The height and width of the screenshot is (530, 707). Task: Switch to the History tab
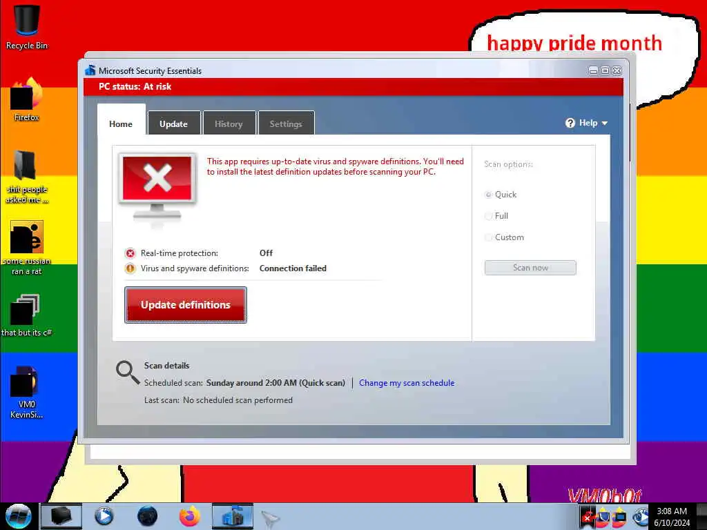[x=229, y=124]
